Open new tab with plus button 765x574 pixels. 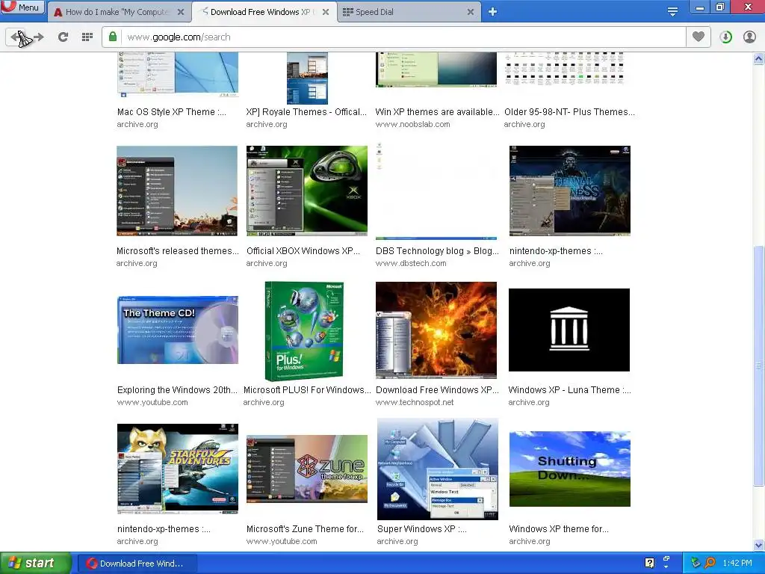coord(493,12)
